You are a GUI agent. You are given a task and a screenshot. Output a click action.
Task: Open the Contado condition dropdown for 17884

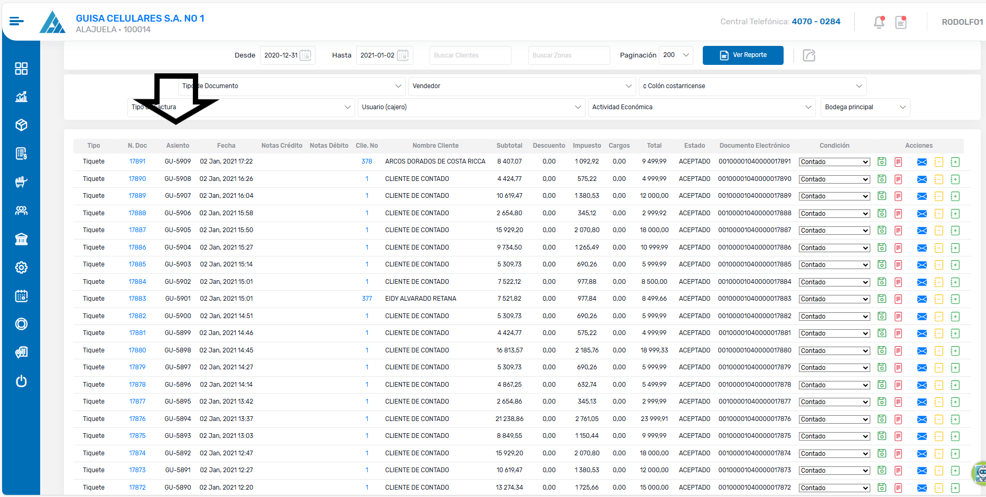tap(834, 282)
